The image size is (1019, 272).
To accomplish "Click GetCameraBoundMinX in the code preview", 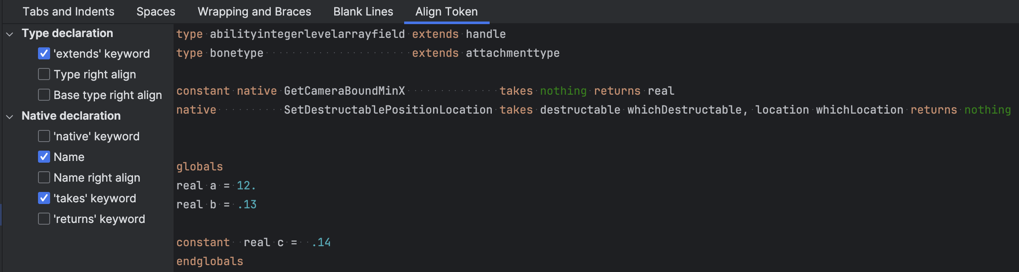I will point(344,91).
